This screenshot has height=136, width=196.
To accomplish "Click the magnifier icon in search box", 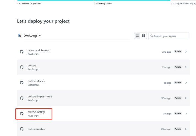I will tap(151, 36).
